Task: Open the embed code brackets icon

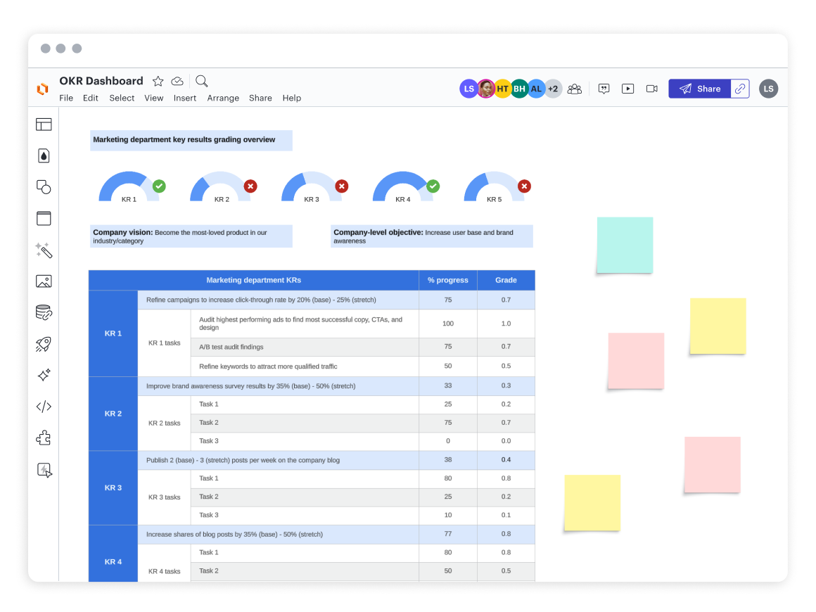Action: (44, 407)
